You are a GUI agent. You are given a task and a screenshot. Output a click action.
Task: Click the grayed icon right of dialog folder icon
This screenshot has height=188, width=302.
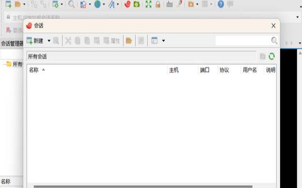tap(141, 41)
